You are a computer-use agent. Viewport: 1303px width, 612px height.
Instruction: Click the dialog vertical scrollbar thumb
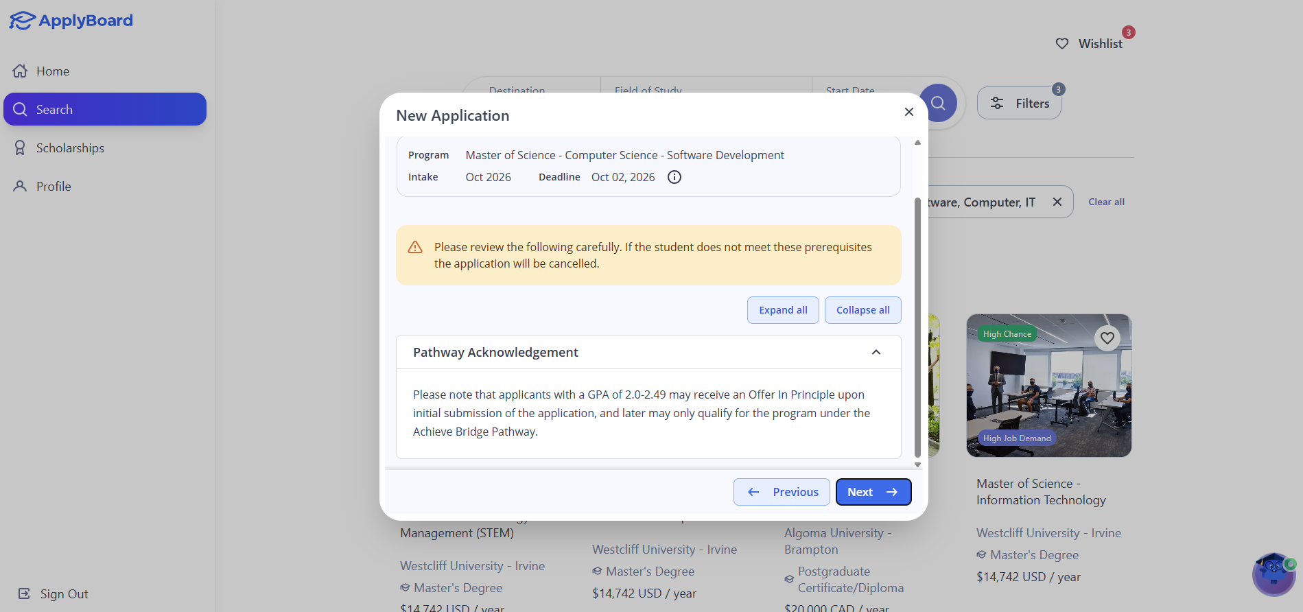[x=917, y=328]
